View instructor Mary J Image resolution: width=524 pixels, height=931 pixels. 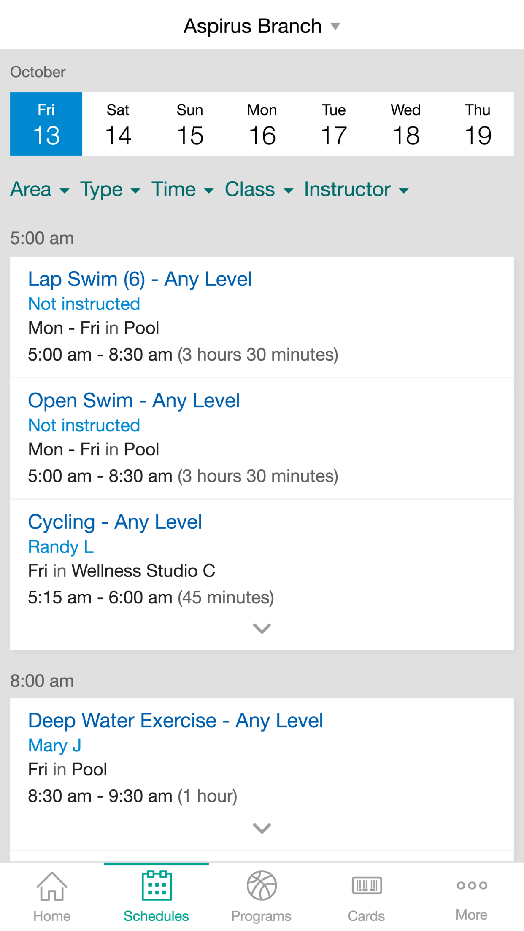tap(54, 745)
